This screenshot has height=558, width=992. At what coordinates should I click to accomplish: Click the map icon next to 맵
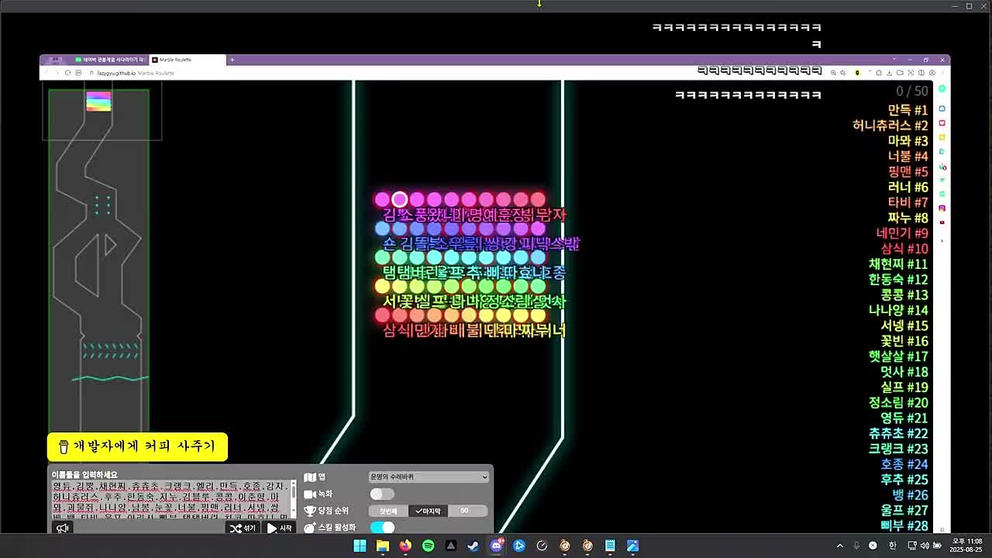click(x=310, y=477)
